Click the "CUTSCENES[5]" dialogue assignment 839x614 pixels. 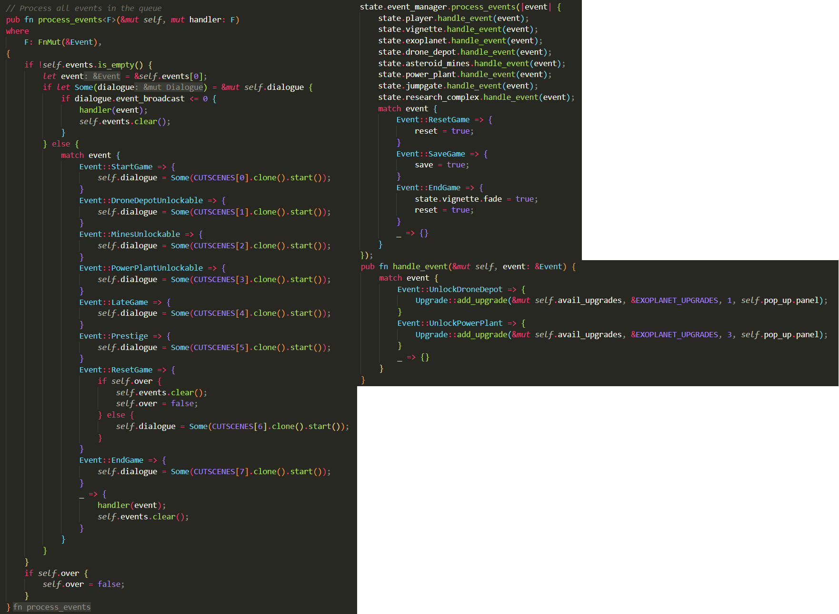point(214,347)
